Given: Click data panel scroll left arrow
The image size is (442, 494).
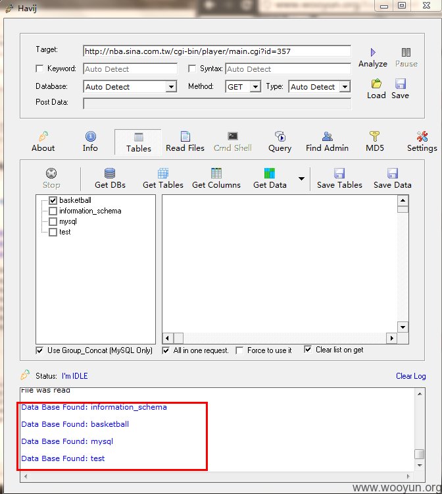Looking at the screenshot, I should (x=168, y=338).
